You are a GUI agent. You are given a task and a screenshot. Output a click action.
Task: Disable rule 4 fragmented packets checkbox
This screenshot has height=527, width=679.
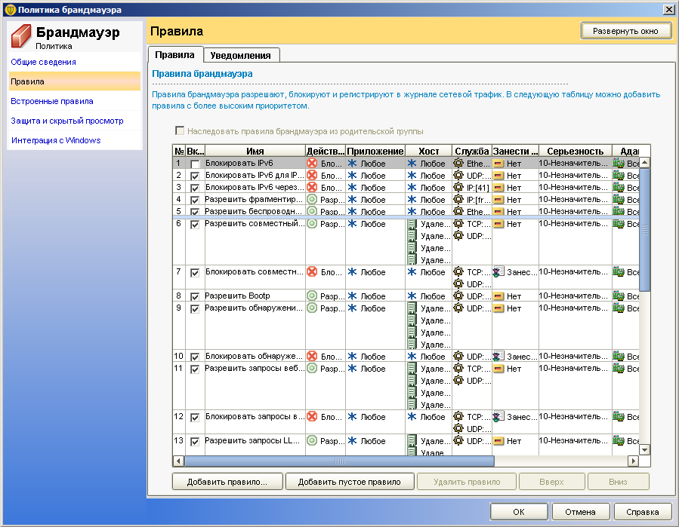pos(195,200)
